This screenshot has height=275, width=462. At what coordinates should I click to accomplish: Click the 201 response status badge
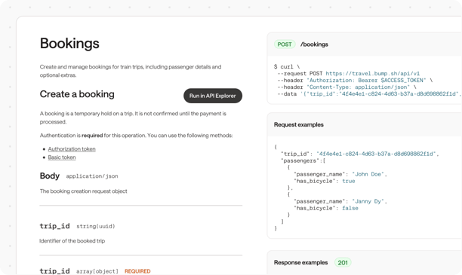click(343, 263)
